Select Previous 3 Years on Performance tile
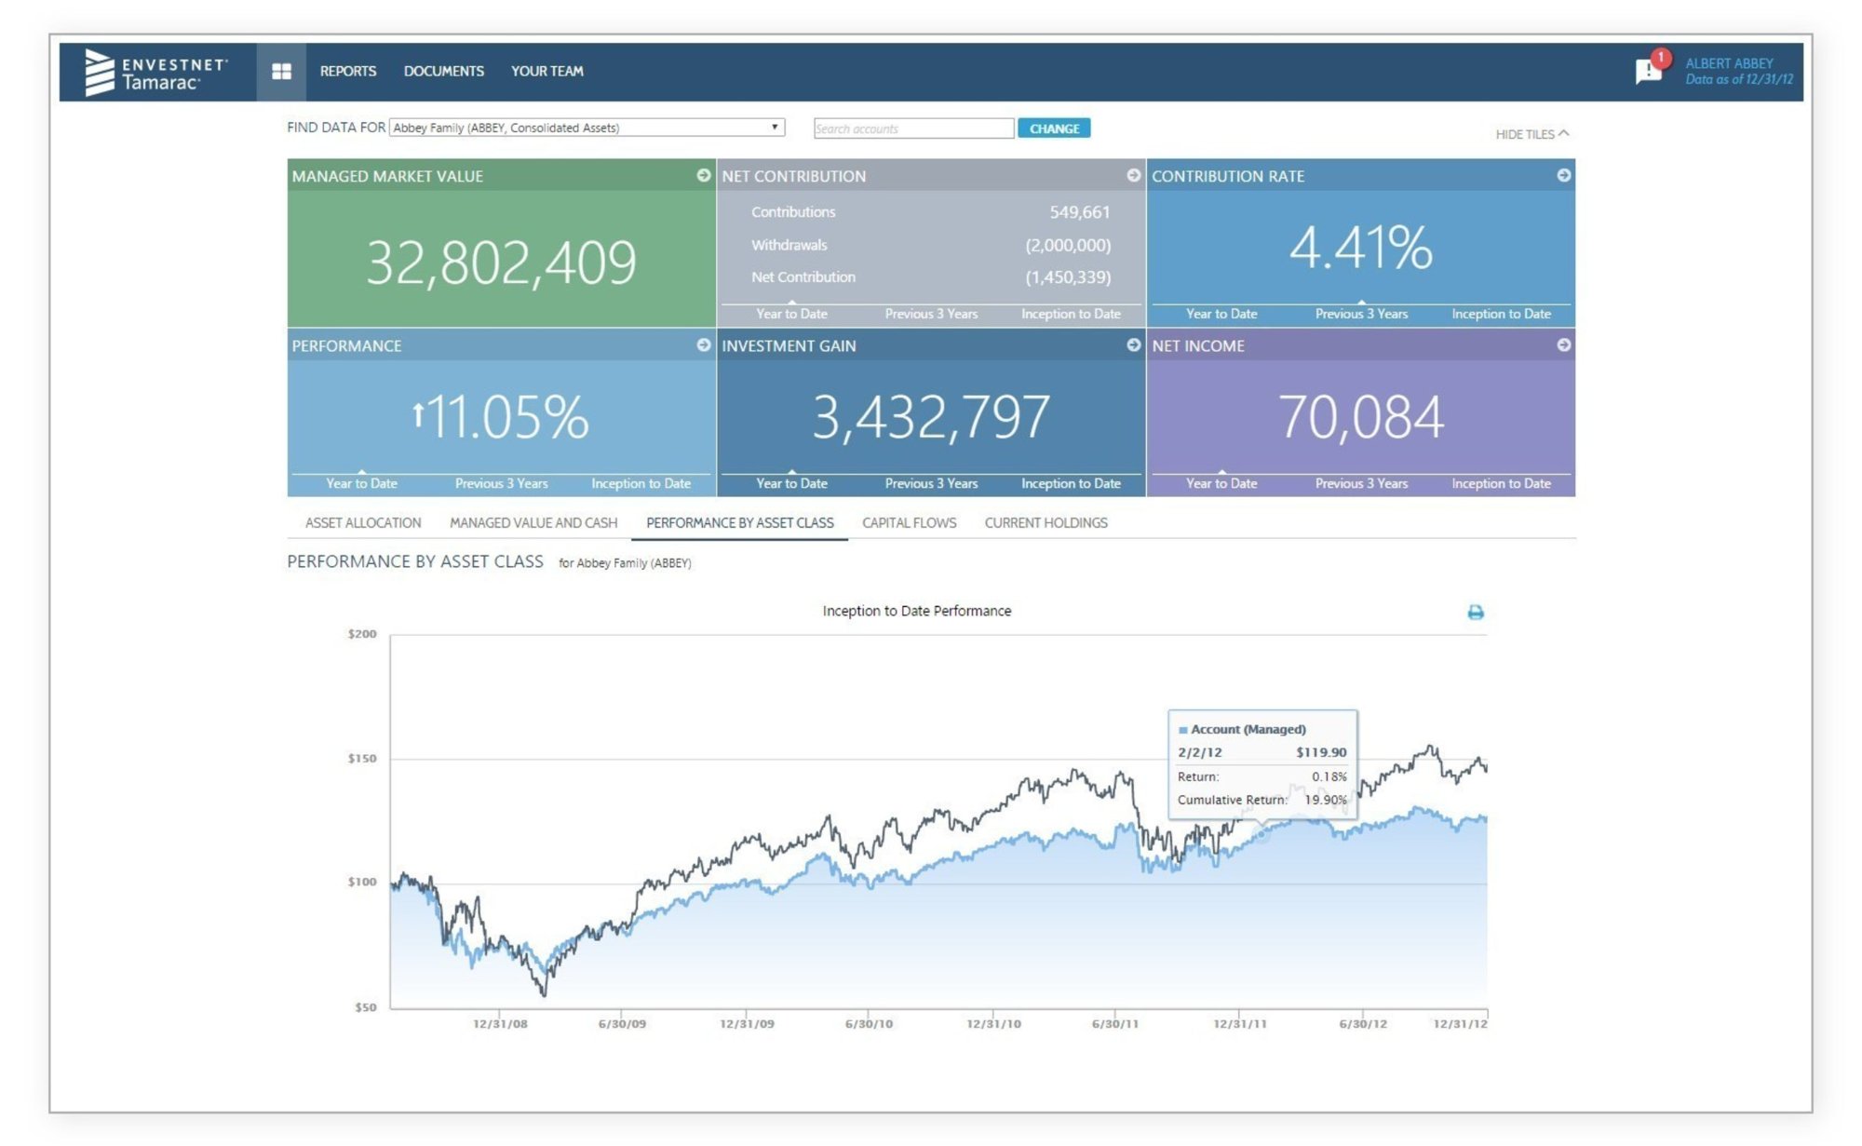The image size is (1862, 1146). (x=501, y=483)
